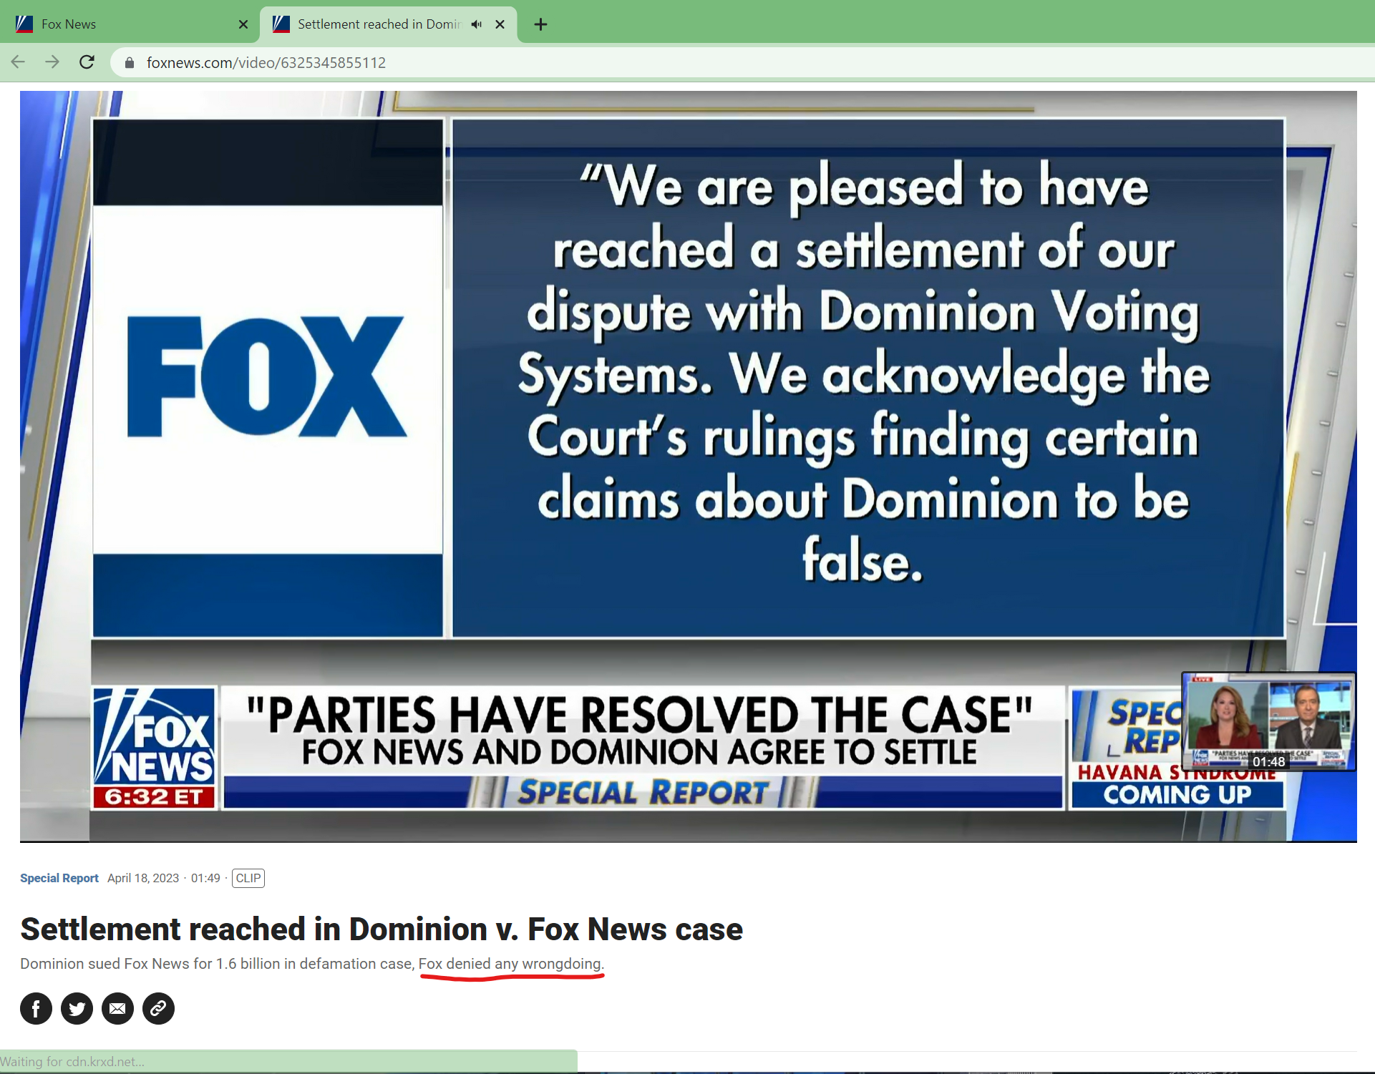
Task: Open the Special Report show link
Action: [x=59, y=878]
